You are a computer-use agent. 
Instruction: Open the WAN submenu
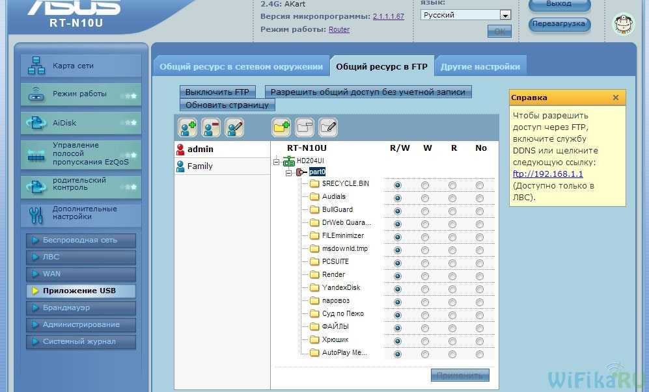coord(81,274)
